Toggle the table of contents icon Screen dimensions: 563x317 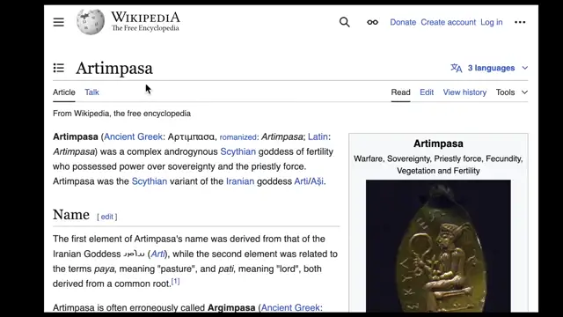[59, 68]
